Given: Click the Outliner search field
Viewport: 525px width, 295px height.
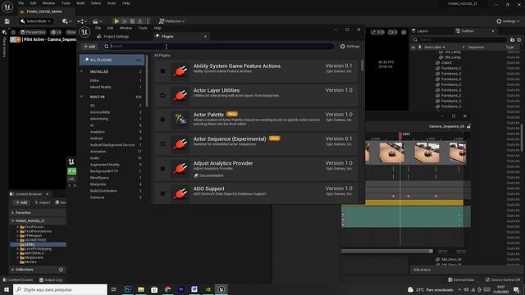Looking at the screenshot, I should pos(459,40).
